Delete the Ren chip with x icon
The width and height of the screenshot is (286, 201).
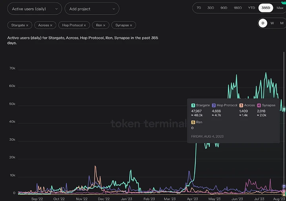coord(104,25)
